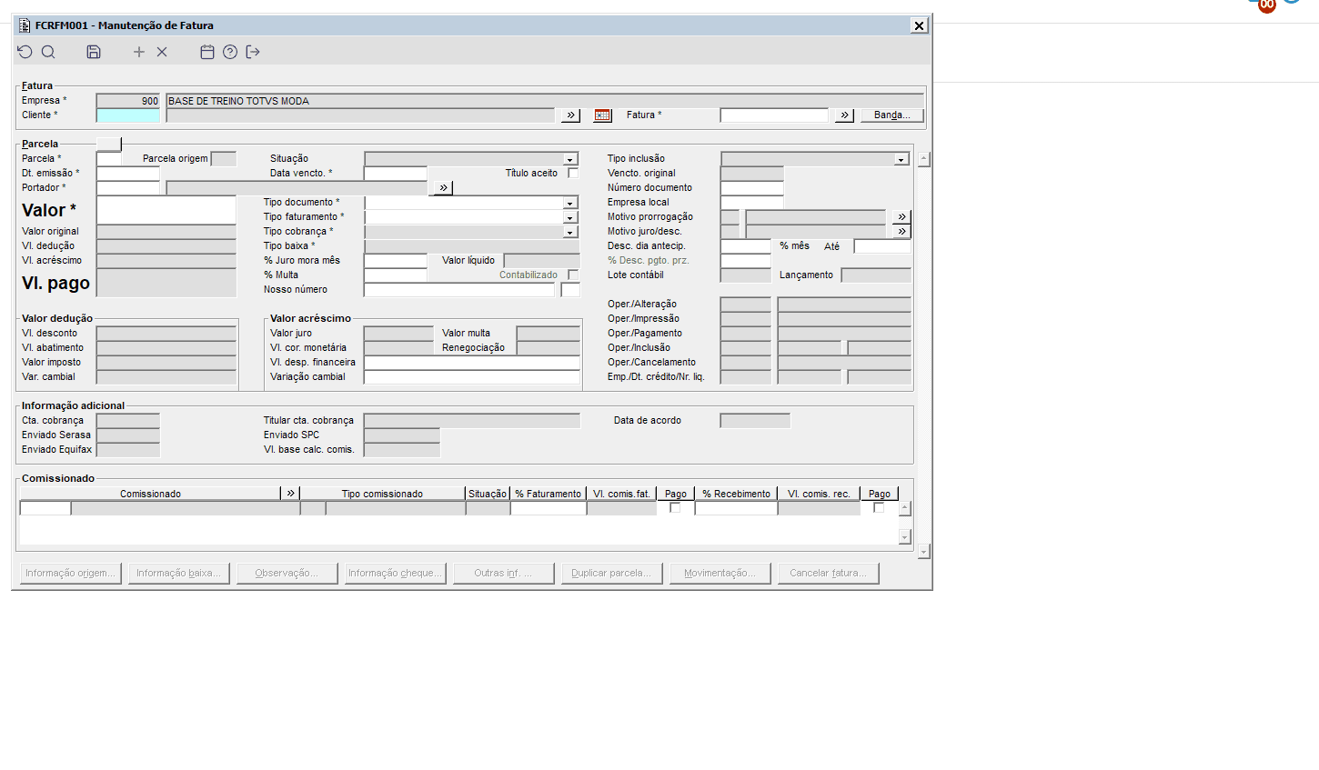This screenshot has height=770, width=1319.
Task: Click the document icon in title bar
Action: 25,25
